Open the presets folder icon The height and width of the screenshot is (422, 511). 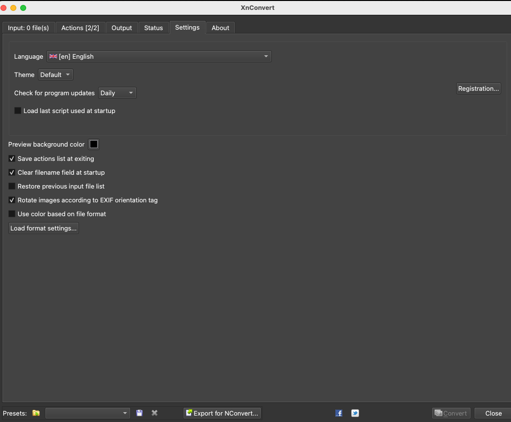[x=36, y=413]
